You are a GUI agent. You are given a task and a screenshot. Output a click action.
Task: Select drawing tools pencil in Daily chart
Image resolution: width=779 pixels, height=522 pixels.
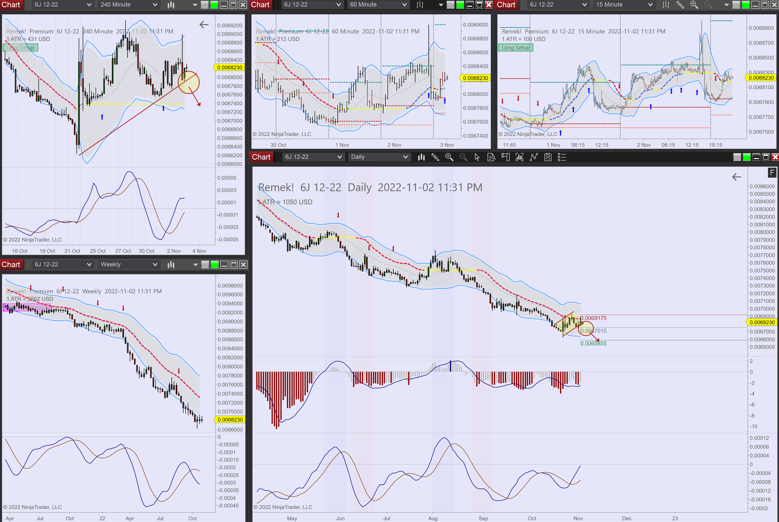tap(435, 157)
